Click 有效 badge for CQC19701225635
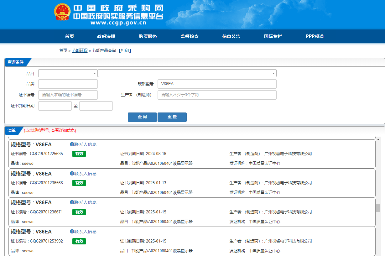 pos(79,154)
